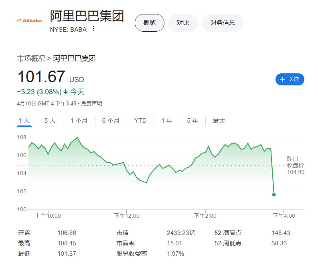The image size is (318, 265).
Task: Click the green current price dot on chart
Action: [x=274, y=195]
